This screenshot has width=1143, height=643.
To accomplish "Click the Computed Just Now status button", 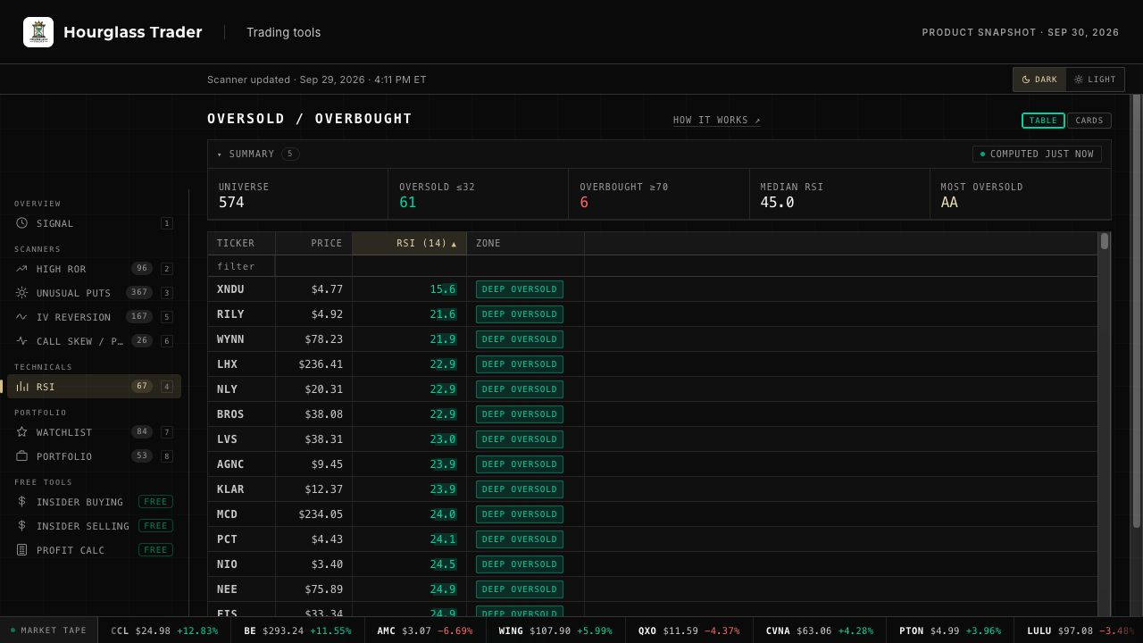I will (1037, 154).
